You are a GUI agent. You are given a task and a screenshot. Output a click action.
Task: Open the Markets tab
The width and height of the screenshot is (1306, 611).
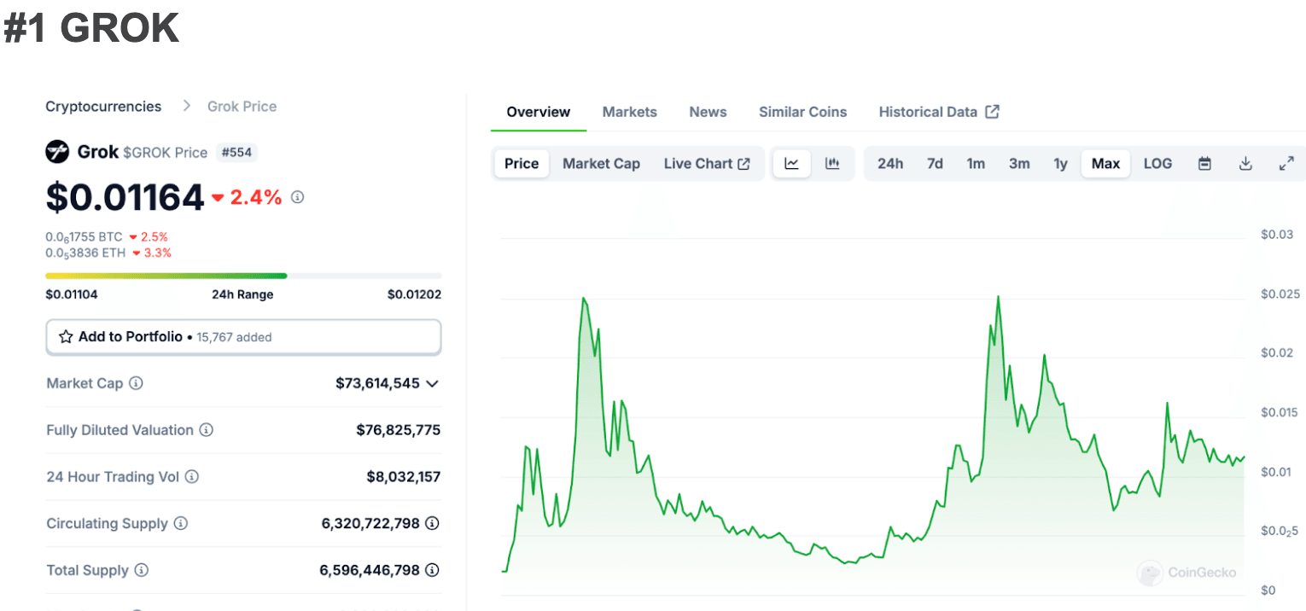coord(629,112)
